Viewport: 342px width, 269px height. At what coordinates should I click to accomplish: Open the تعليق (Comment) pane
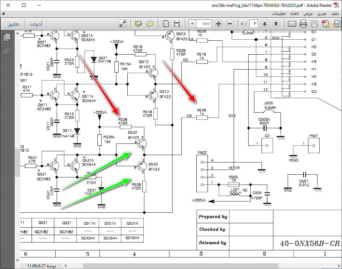click(14, 24)
